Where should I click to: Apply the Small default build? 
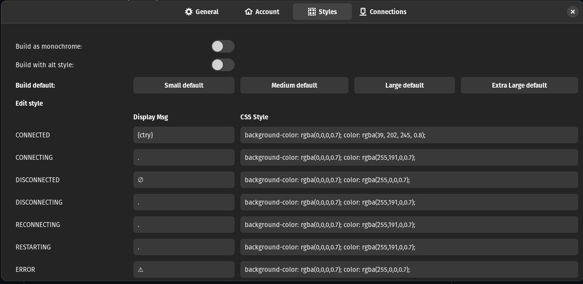point(184,85)
